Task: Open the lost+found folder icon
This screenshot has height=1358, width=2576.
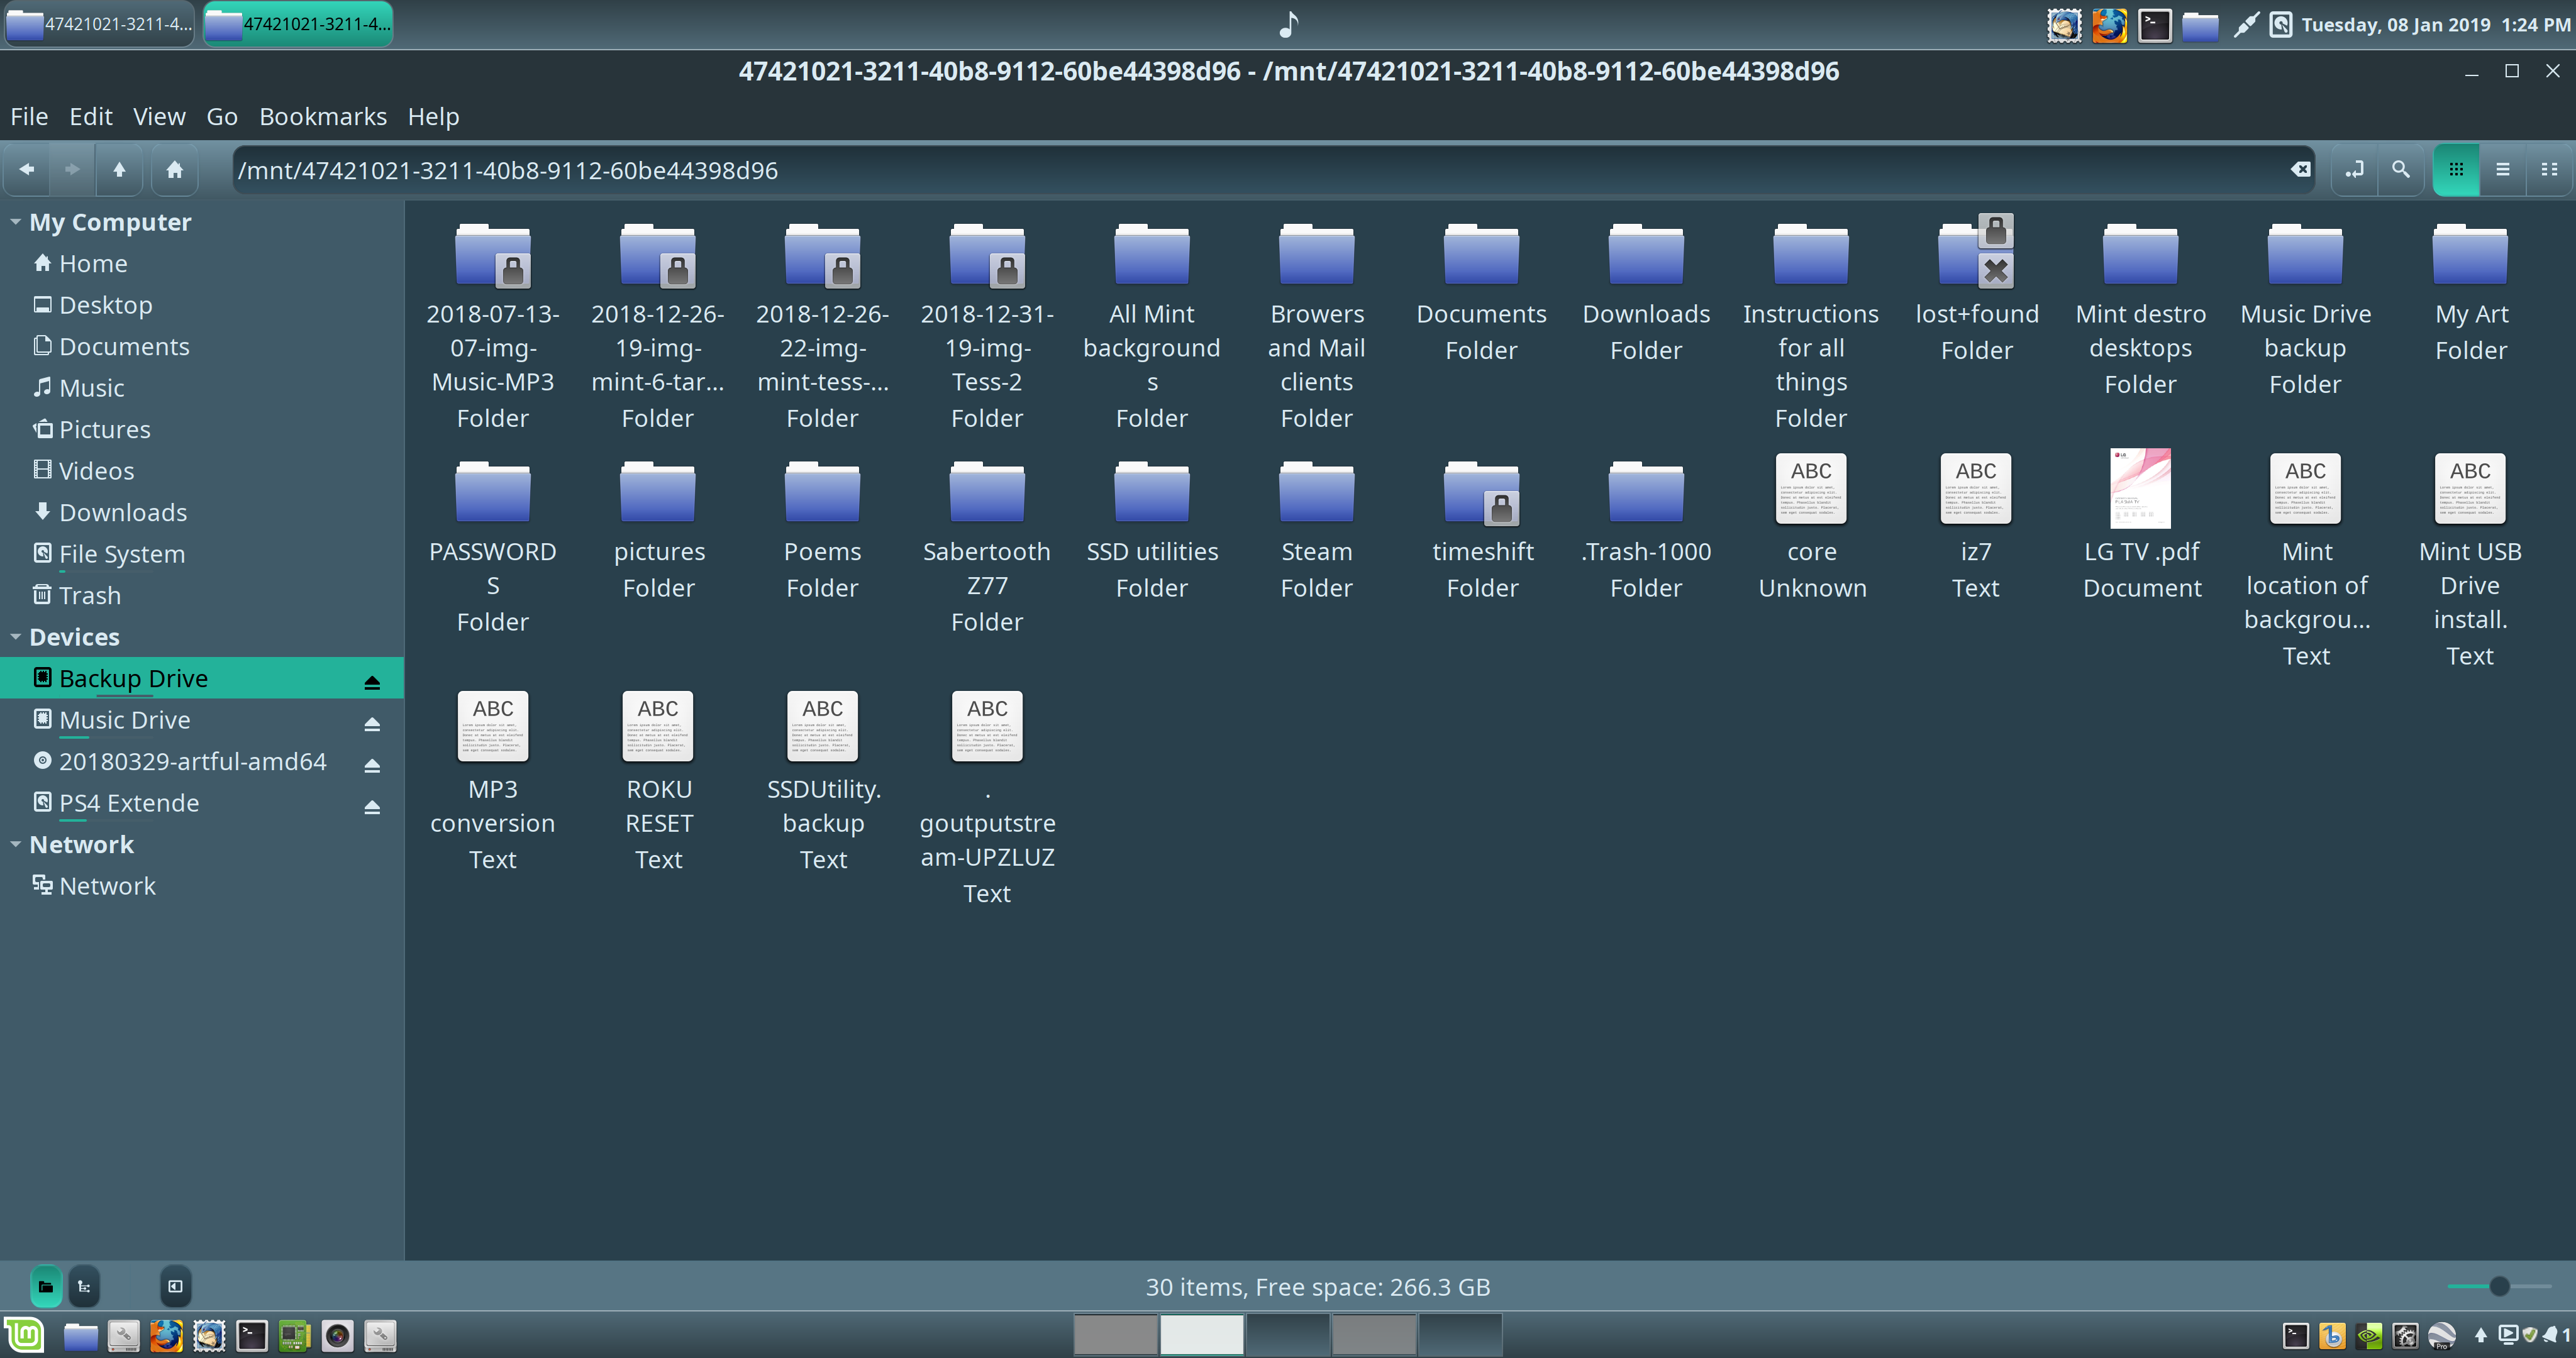Action: pyautogui.click(x=1976, y=252)
